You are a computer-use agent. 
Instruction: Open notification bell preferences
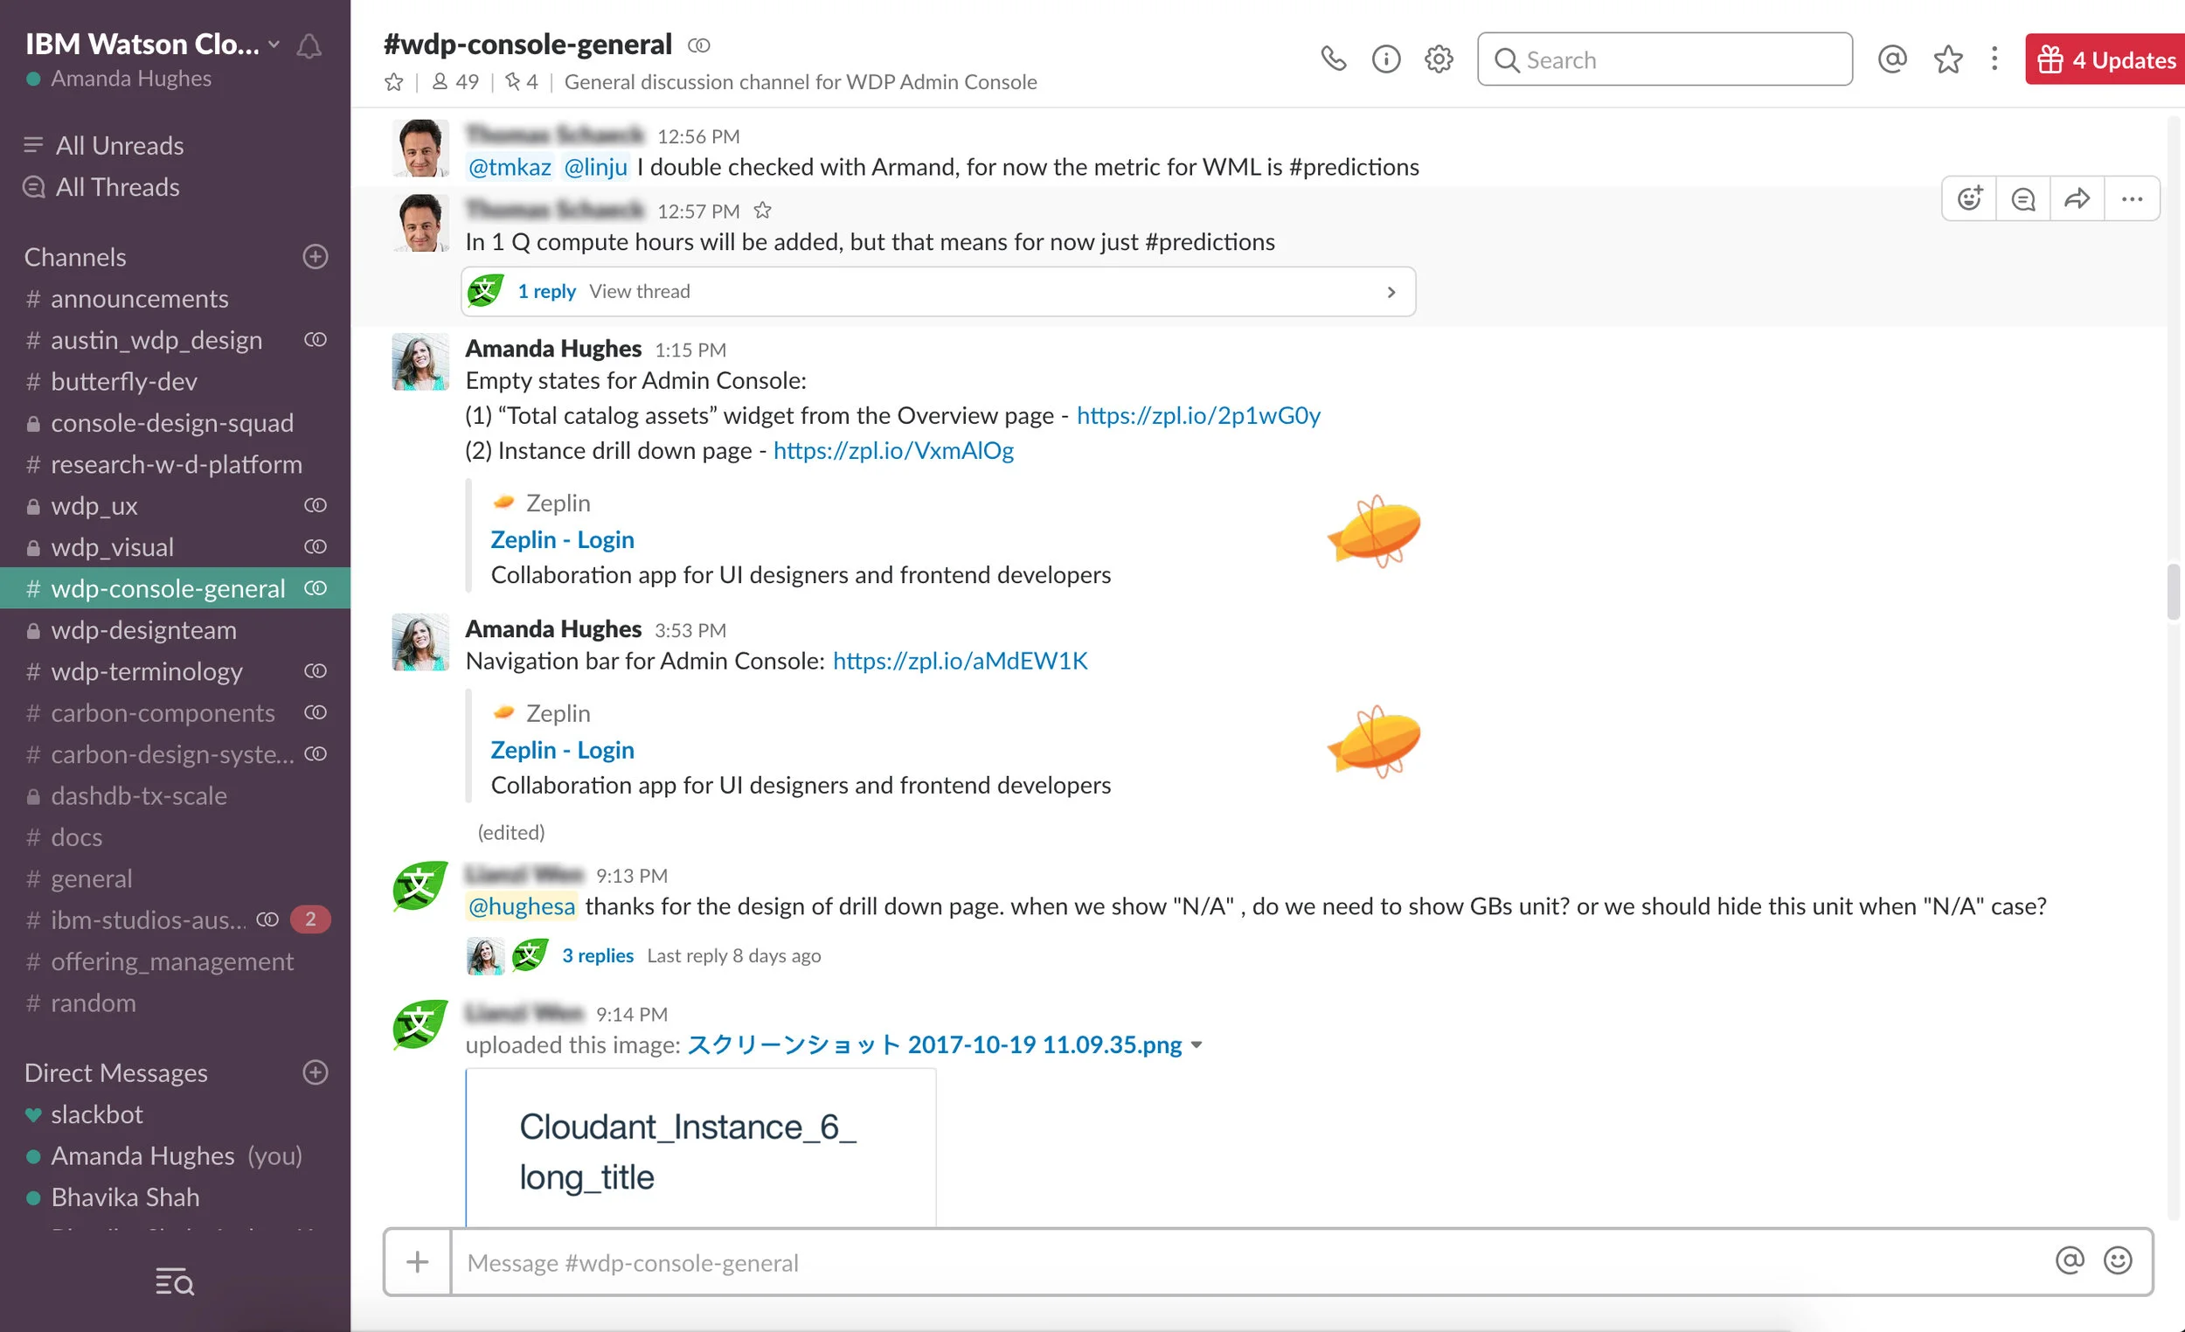click(x=309, y=46)
